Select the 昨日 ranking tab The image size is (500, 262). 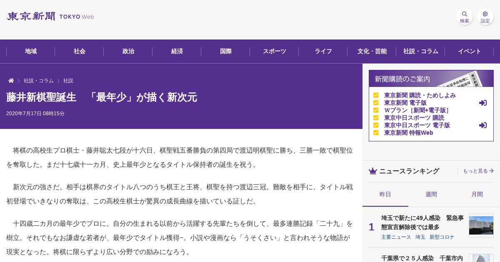(x=385, y=194)
